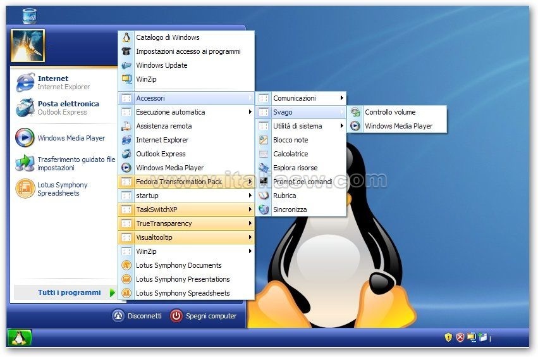This screenshot has height=357, width=538.
Task: Expand the TaskSwitchXP submenu arrow
Action: point(250,210)
